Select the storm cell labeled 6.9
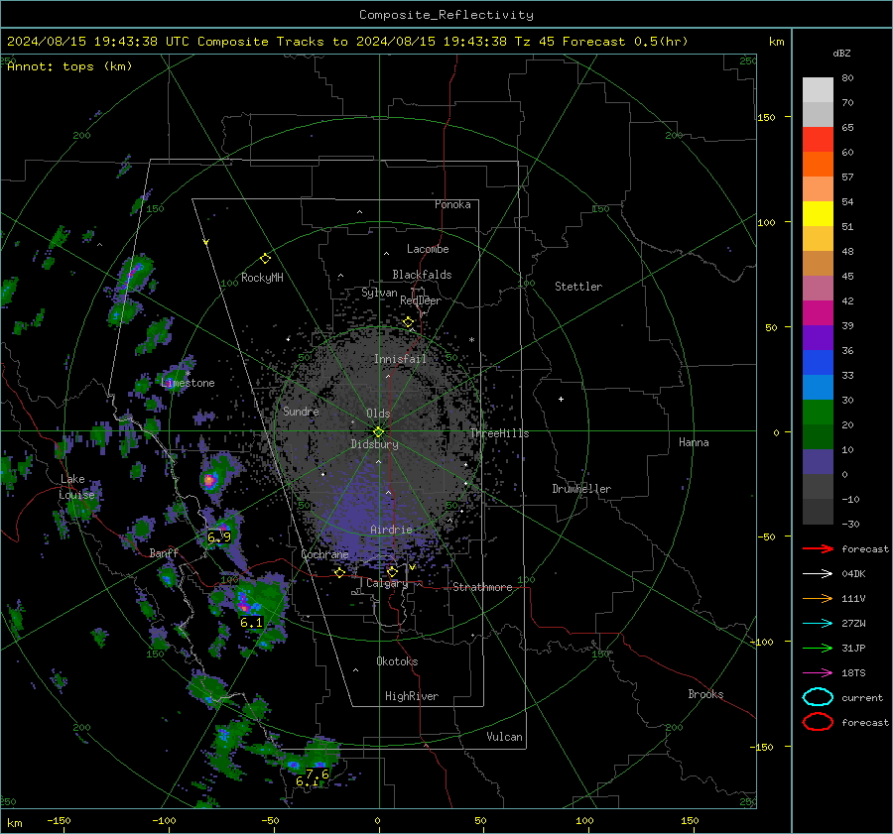The height and width of the screenshot is (834, 893). (x=219, y=536)
